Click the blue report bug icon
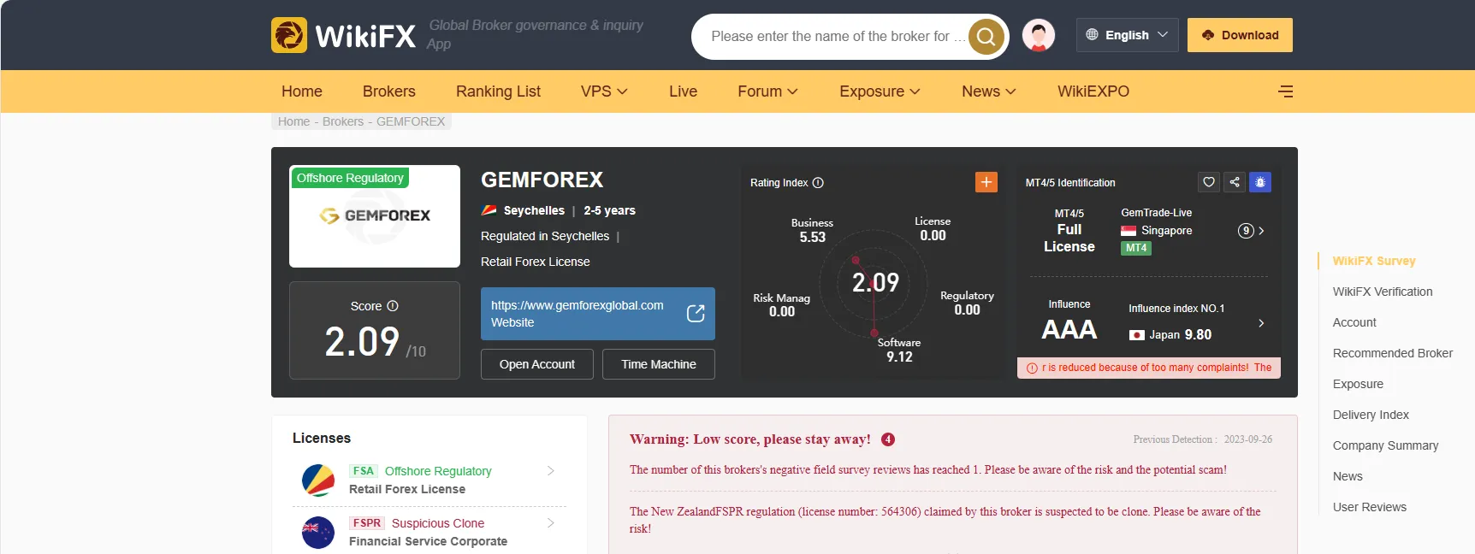The image size is (1475, 554). coord(1260,182)
